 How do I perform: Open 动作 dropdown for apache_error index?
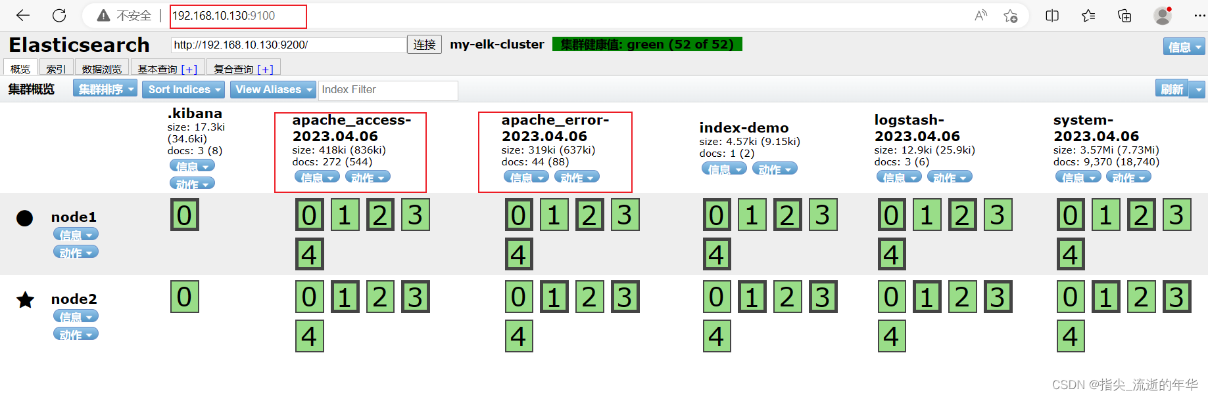pyautogui.click(x=577, y=177)
